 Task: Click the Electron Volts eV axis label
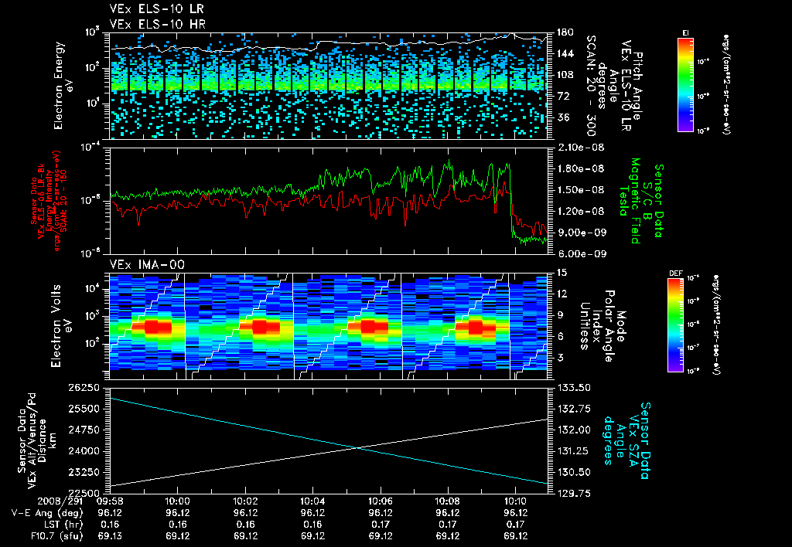coord(61,326)
